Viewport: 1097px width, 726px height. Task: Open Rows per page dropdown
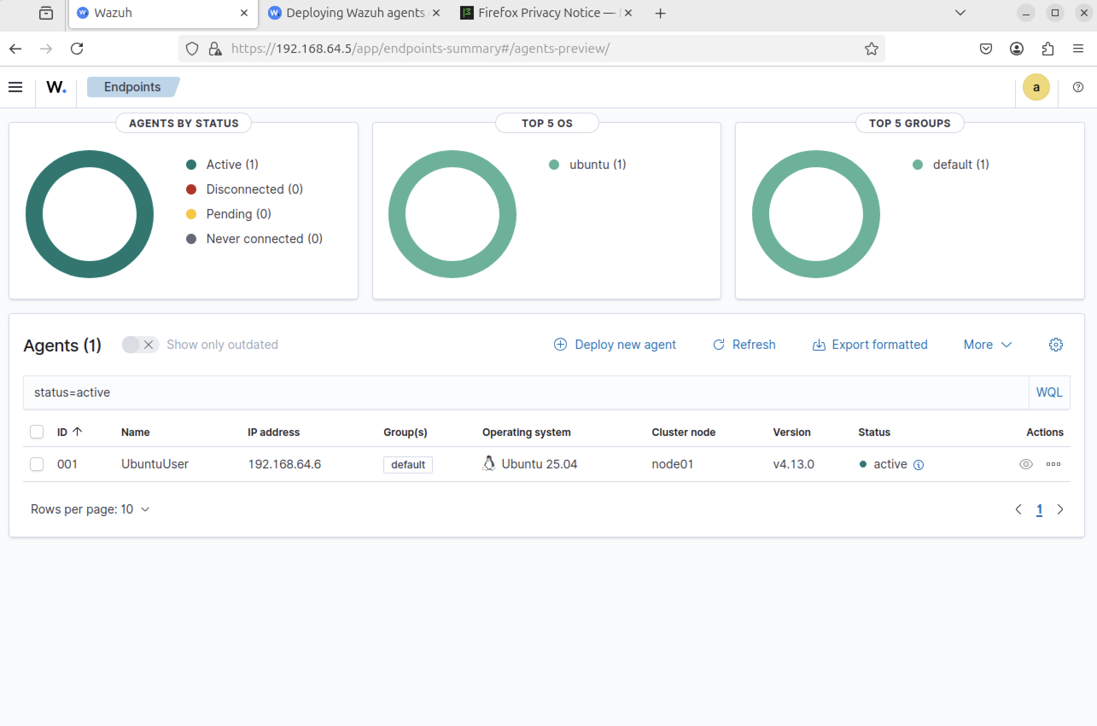(x=90, y=509)
